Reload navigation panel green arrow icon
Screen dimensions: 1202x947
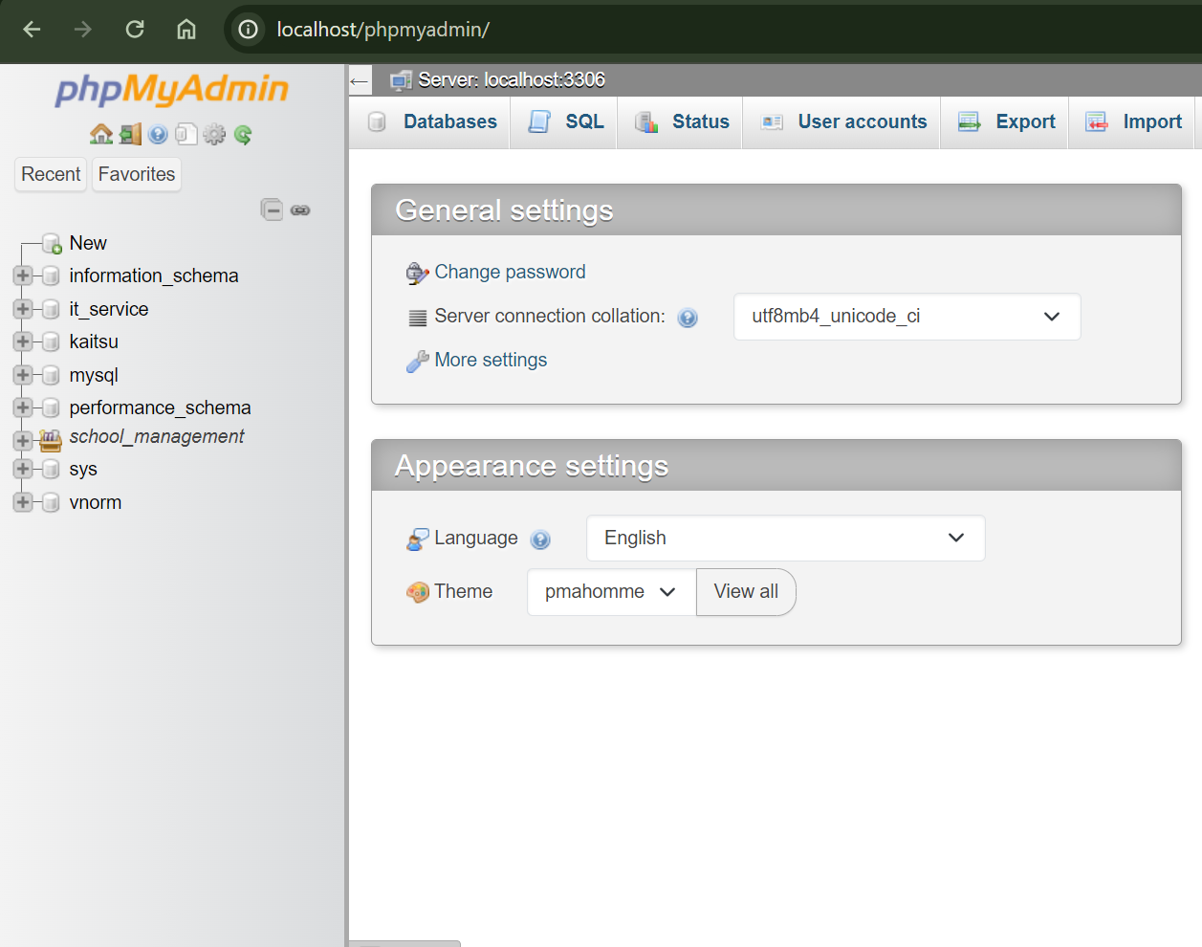point(243,135)
